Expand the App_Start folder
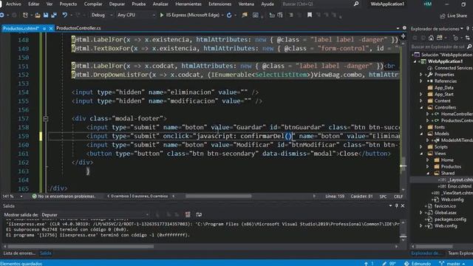This screenshot has height=266, width=473. pyautogui.click(x=421, y=94)
